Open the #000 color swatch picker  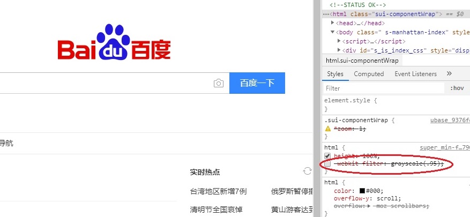pyautogui.click(x=362, y=191)
